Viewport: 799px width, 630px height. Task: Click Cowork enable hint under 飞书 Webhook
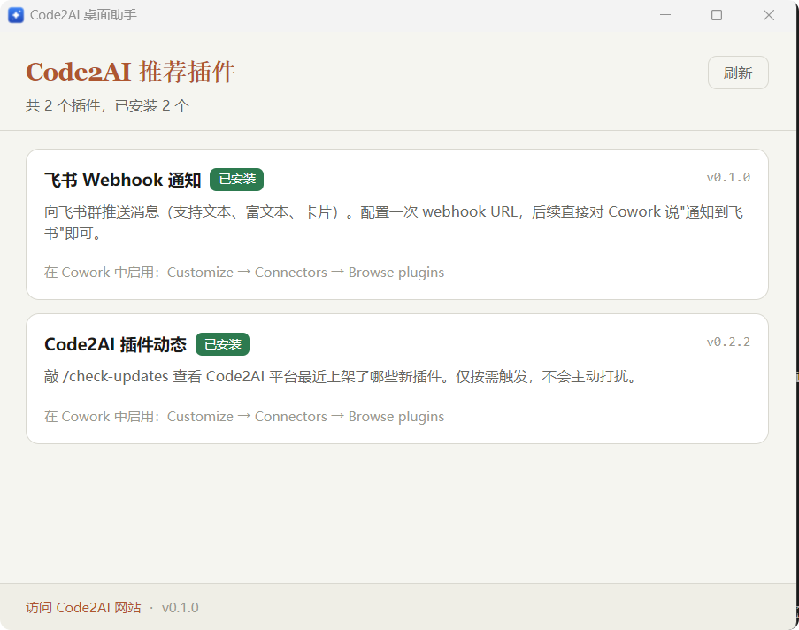tap(244, 273)
